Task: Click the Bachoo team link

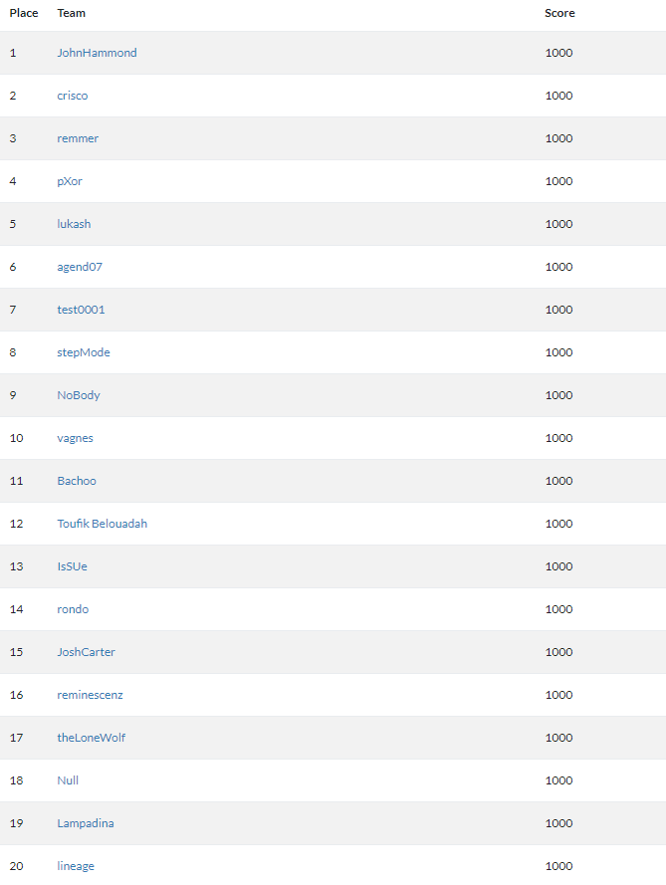Action: [77, 481]
